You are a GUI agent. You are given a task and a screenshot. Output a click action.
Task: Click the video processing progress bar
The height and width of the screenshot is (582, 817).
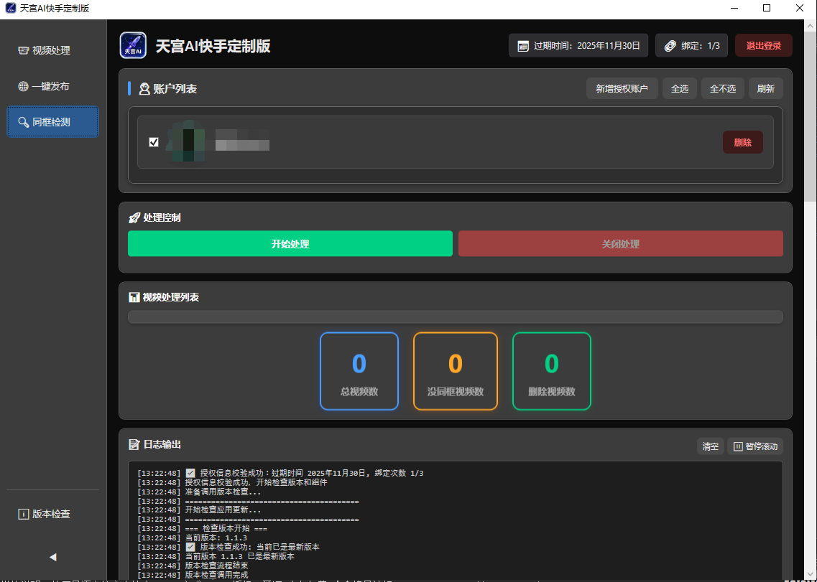[455, 317]
